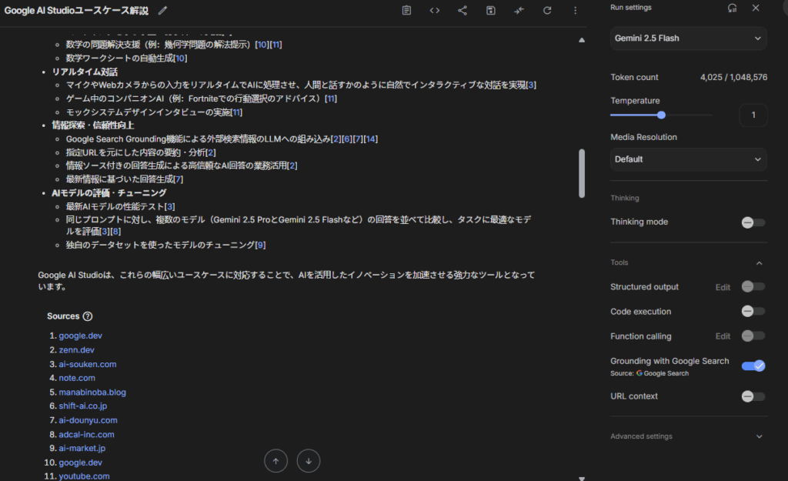Open the manabinoba.blog source link
The width and height of the screenshot is (788, 481).
point(92,392)
